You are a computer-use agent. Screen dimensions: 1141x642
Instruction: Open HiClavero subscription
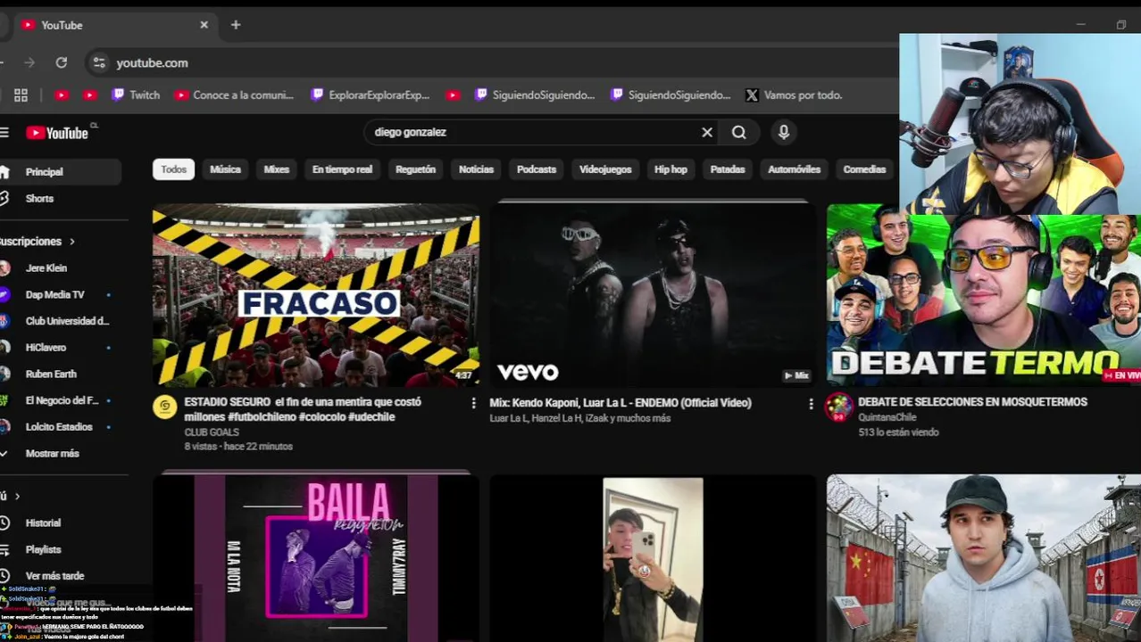coord(46,348)
